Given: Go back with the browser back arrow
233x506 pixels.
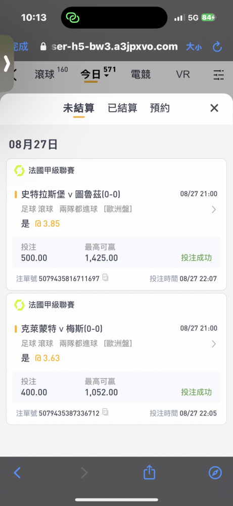Looking at the screenshot, I should (17, 473).
